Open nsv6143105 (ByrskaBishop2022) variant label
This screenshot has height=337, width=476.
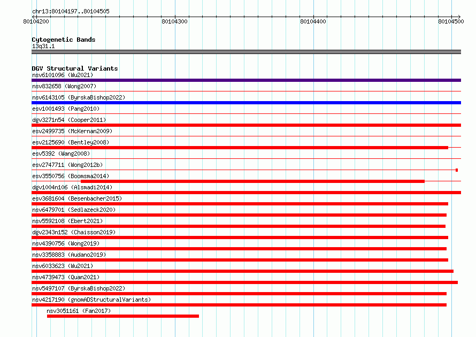[x=79, y=97]
